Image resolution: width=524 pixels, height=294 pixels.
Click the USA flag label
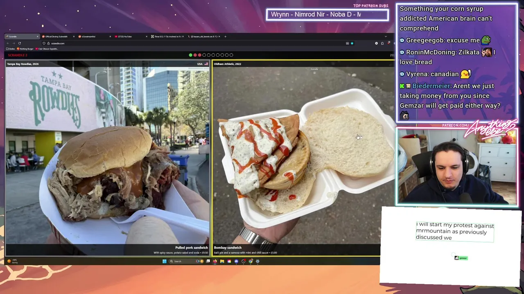203,64
